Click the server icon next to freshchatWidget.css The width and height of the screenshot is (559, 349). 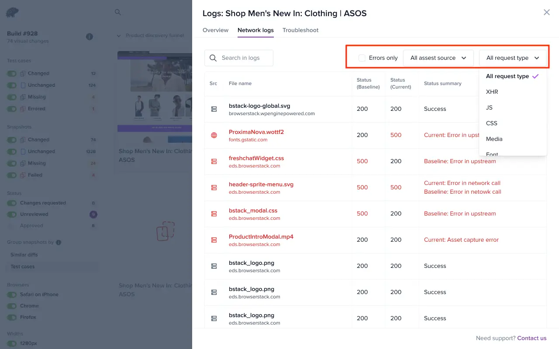(214, 161)
